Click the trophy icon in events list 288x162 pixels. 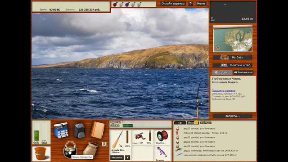coord(177,132)
